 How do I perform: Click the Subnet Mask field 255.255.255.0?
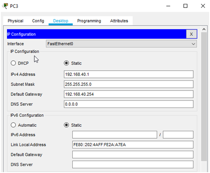tap(128, 84)
